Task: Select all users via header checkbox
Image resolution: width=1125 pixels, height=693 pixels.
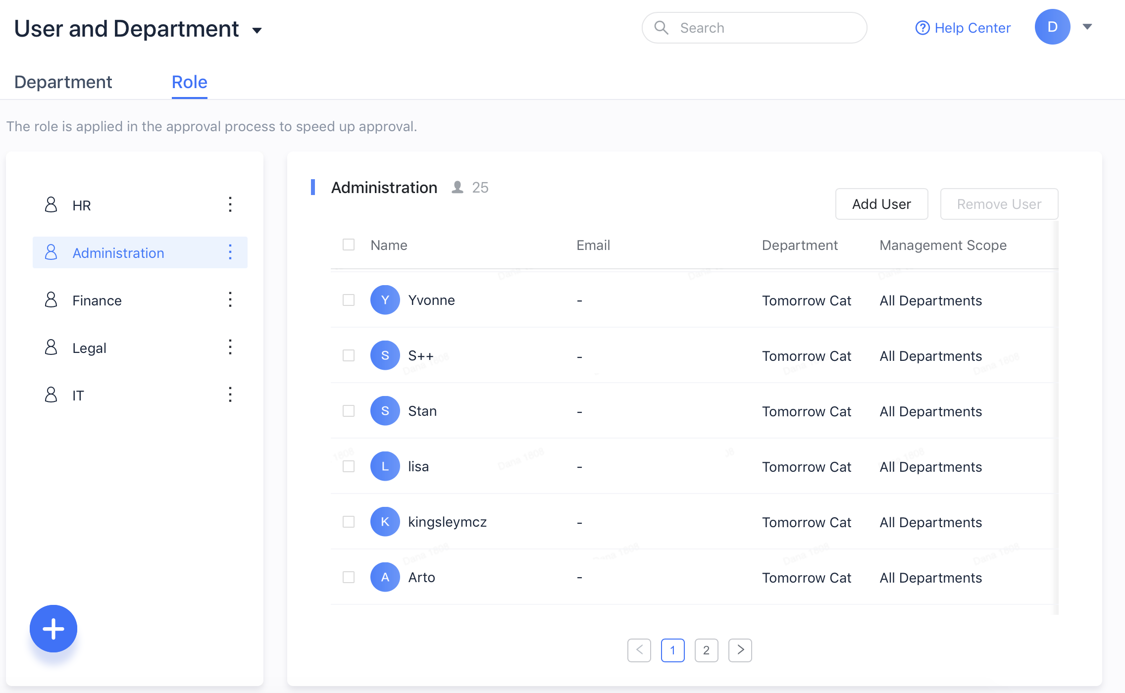Action: coord(348,245)
